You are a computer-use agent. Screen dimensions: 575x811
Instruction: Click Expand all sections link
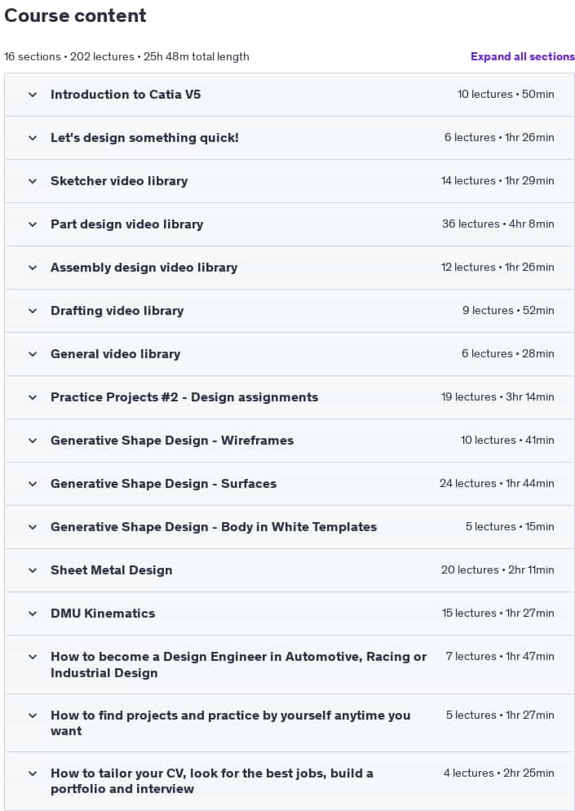tap(522, 56)
